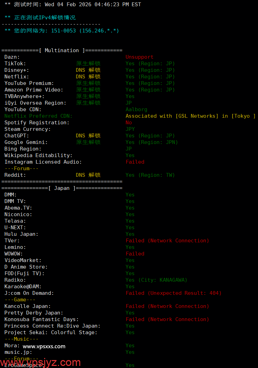This screenshot has width=258, height=368.
Task: Select the Yes (City: KANAGAWA) Radiko result
Action: 156,280
